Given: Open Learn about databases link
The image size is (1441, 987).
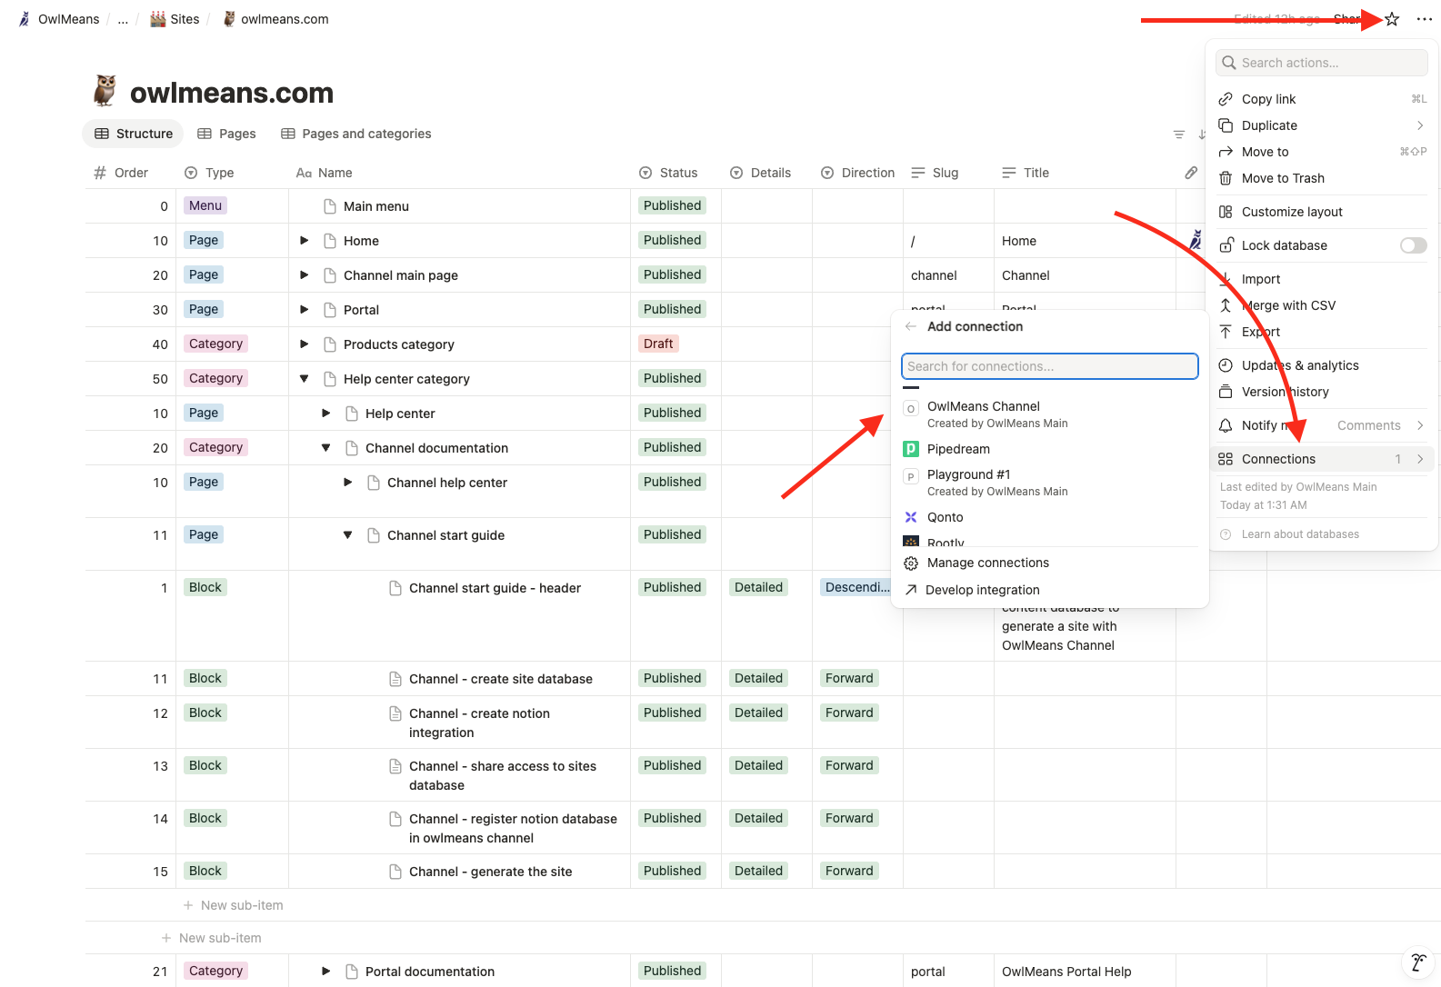Looking at the screenshot, I should coord(1300,534).
